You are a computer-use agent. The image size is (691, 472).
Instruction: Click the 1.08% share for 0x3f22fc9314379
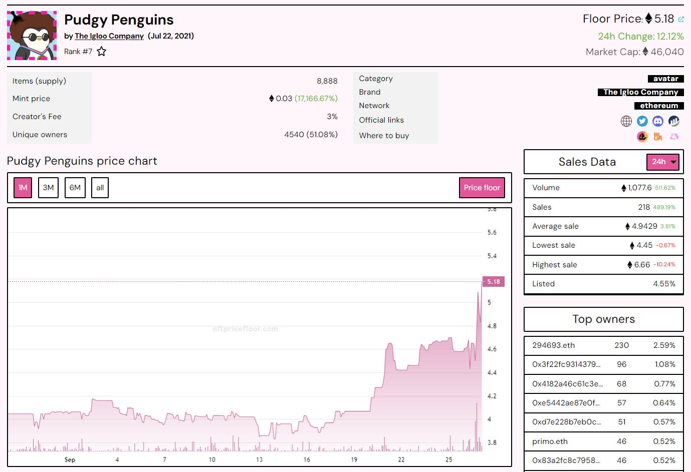[665, 364]
